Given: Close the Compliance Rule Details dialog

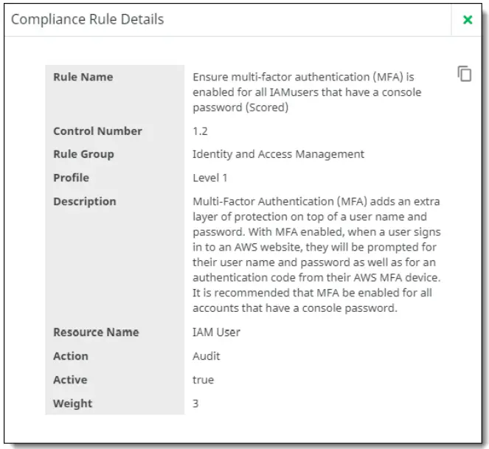Looking at the screenshot, I should (468, 20).
